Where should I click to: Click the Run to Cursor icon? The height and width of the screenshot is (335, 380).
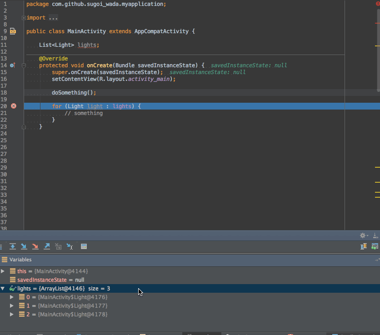pos(70,246)
